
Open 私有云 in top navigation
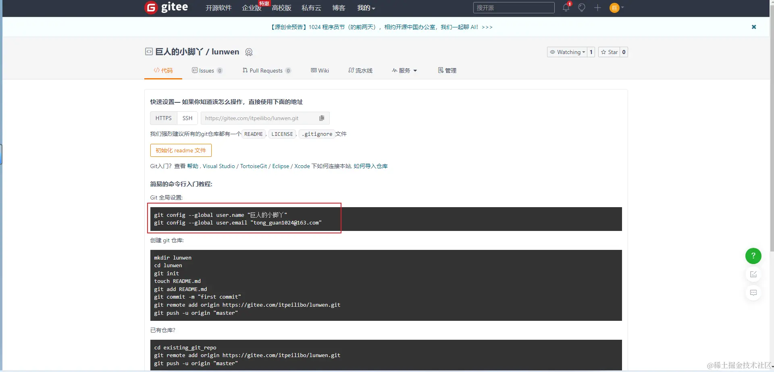pyautogui.click(x=311, y=8)
